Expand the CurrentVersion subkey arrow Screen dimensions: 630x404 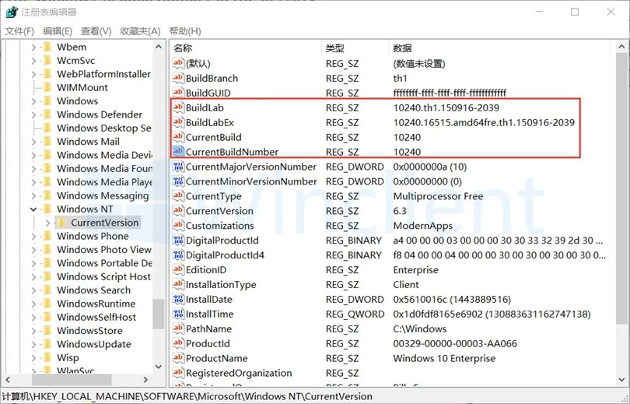47,223
